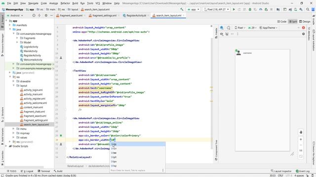Open the Build Variants tool window

pos(2,137)
